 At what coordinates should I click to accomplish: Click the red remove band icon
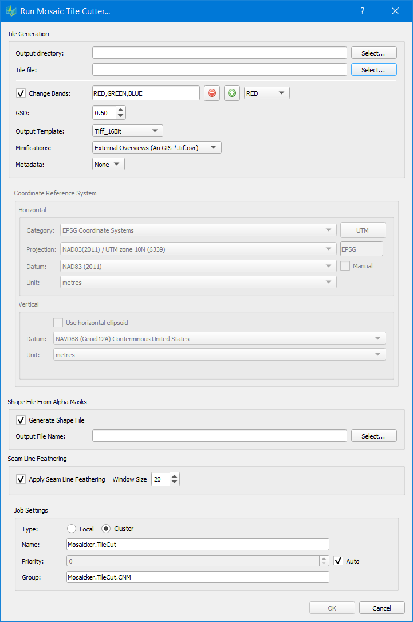212,93
